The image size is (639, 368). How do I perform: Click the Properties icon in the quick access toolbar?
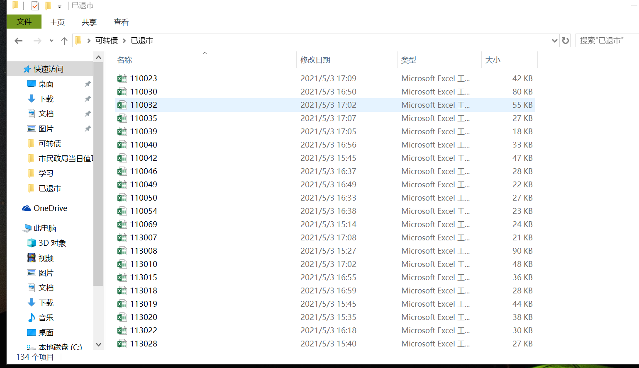(35, 6)
